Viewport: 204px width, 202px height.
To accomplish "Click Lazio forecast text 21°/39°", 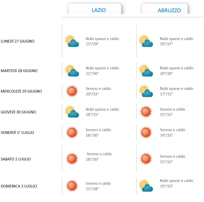I will coord(92,44).
